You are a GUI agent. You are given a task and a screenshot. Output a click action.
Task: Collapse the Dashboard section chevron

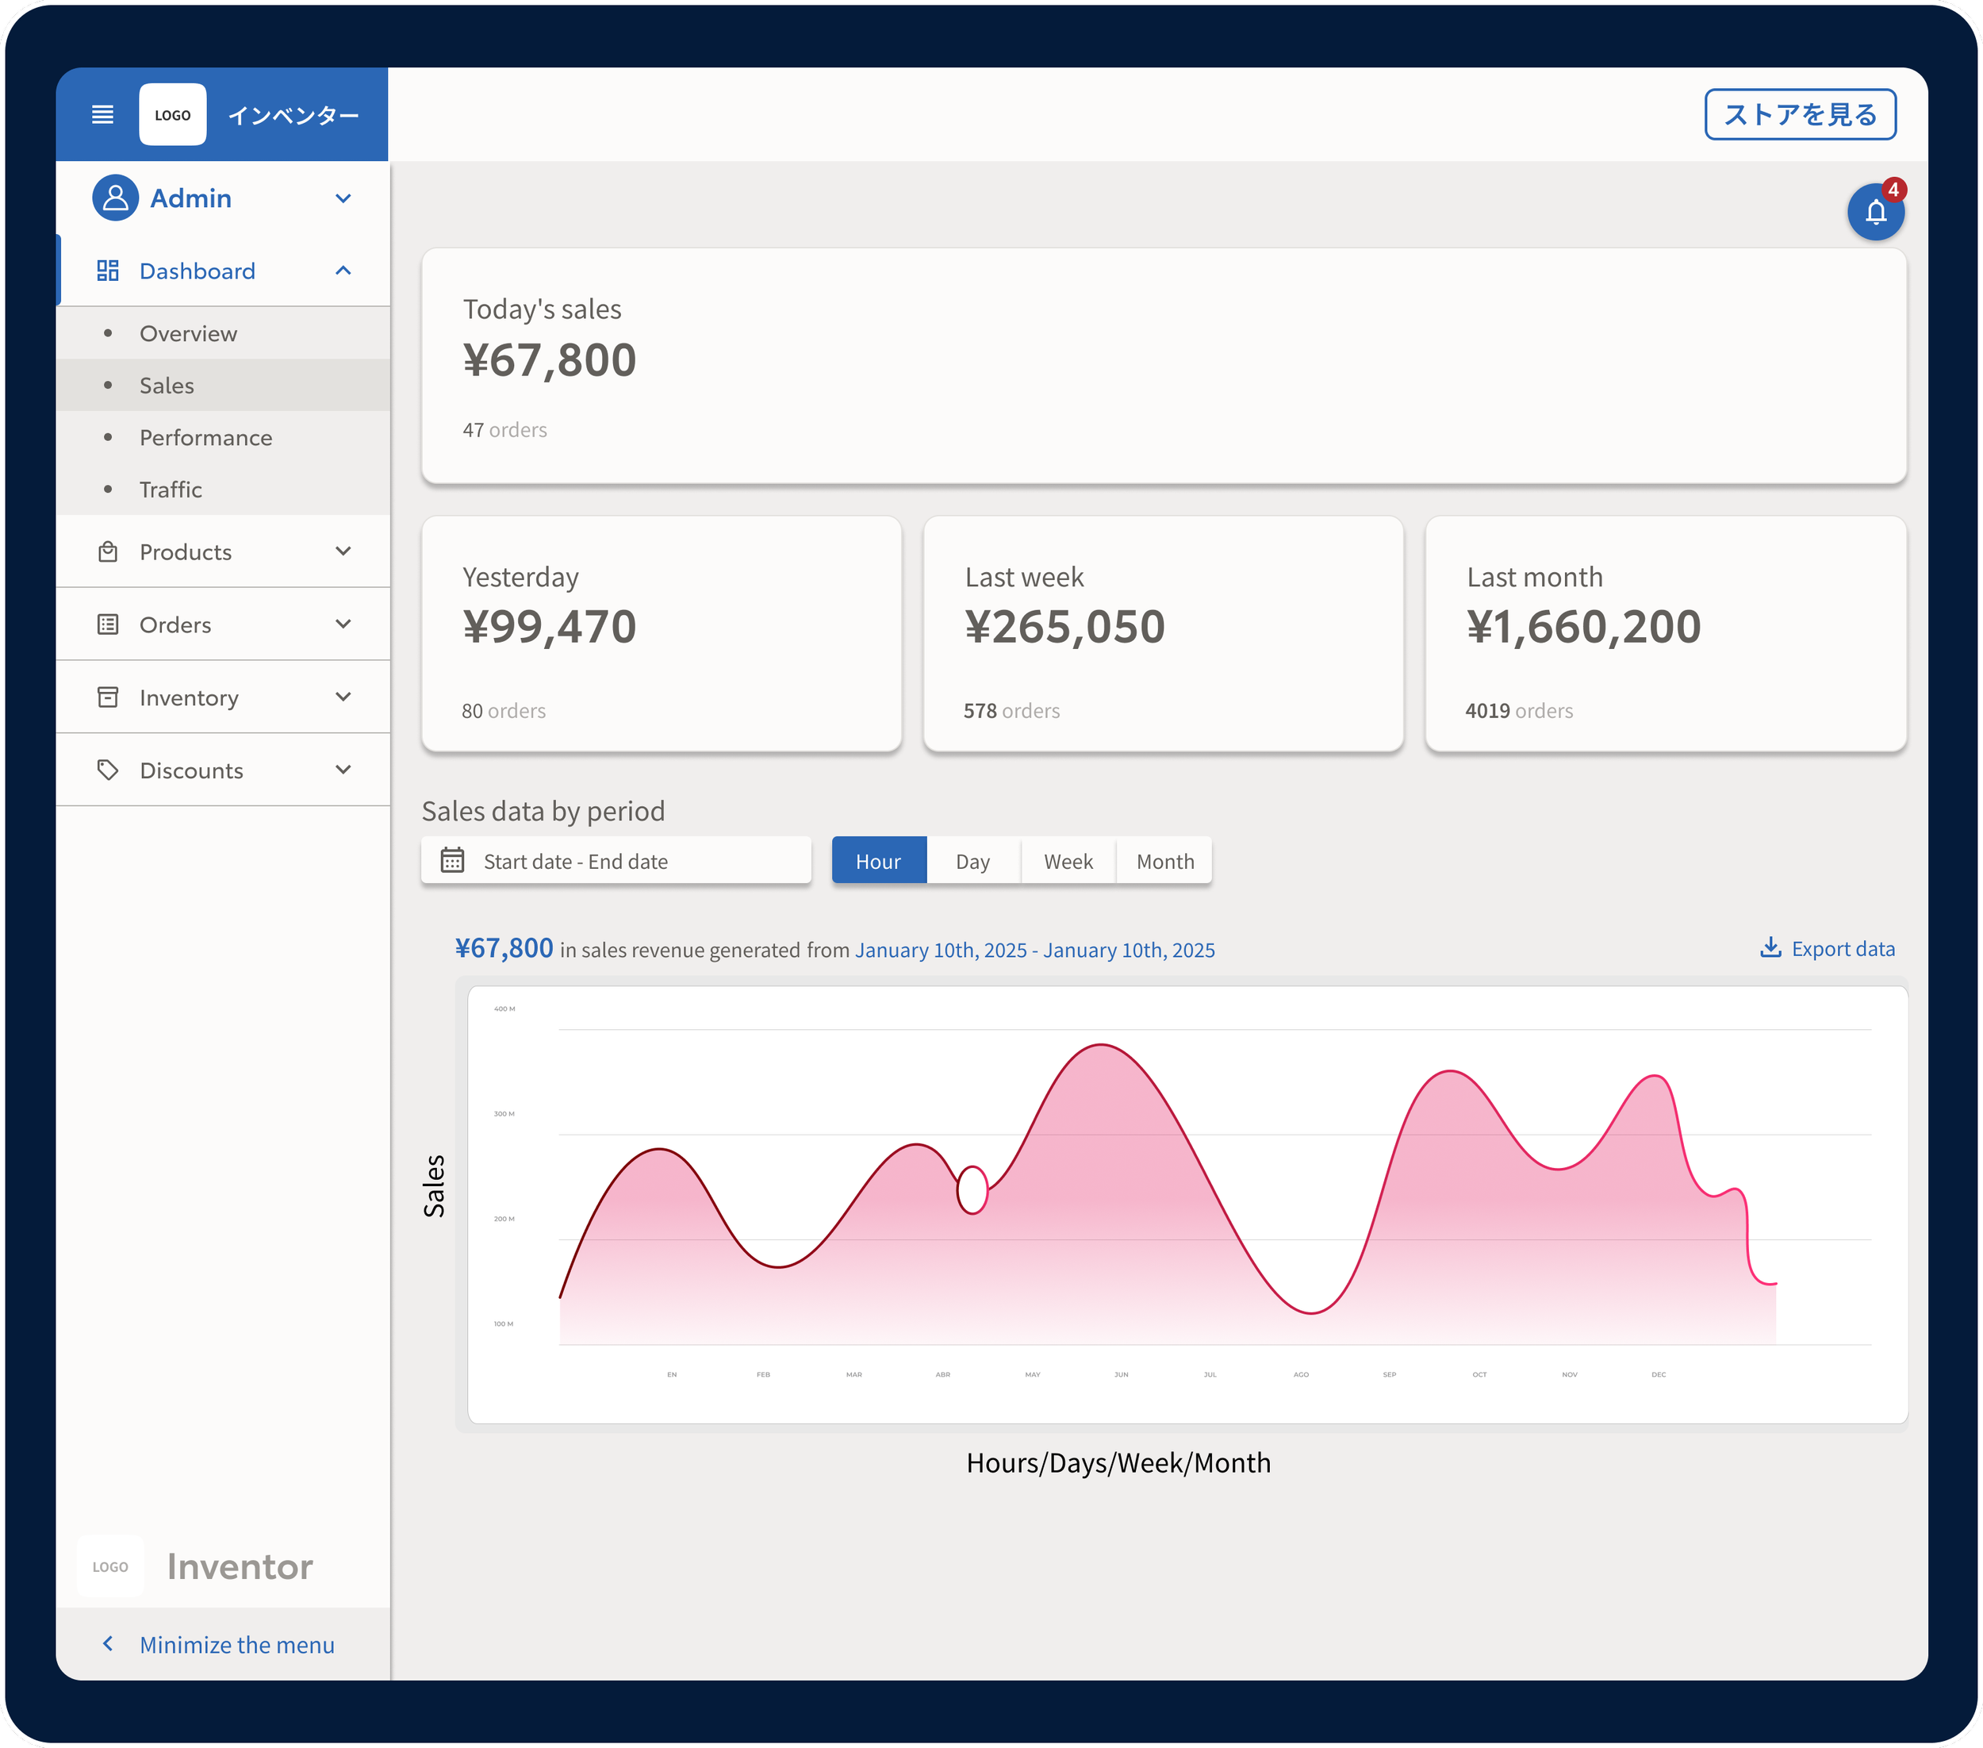coord(343,271)
